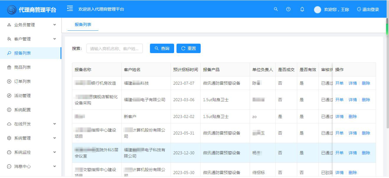Viewport: 389px width, 178px height.
Task: Click the user avatar in header
Action: point(317,9)
